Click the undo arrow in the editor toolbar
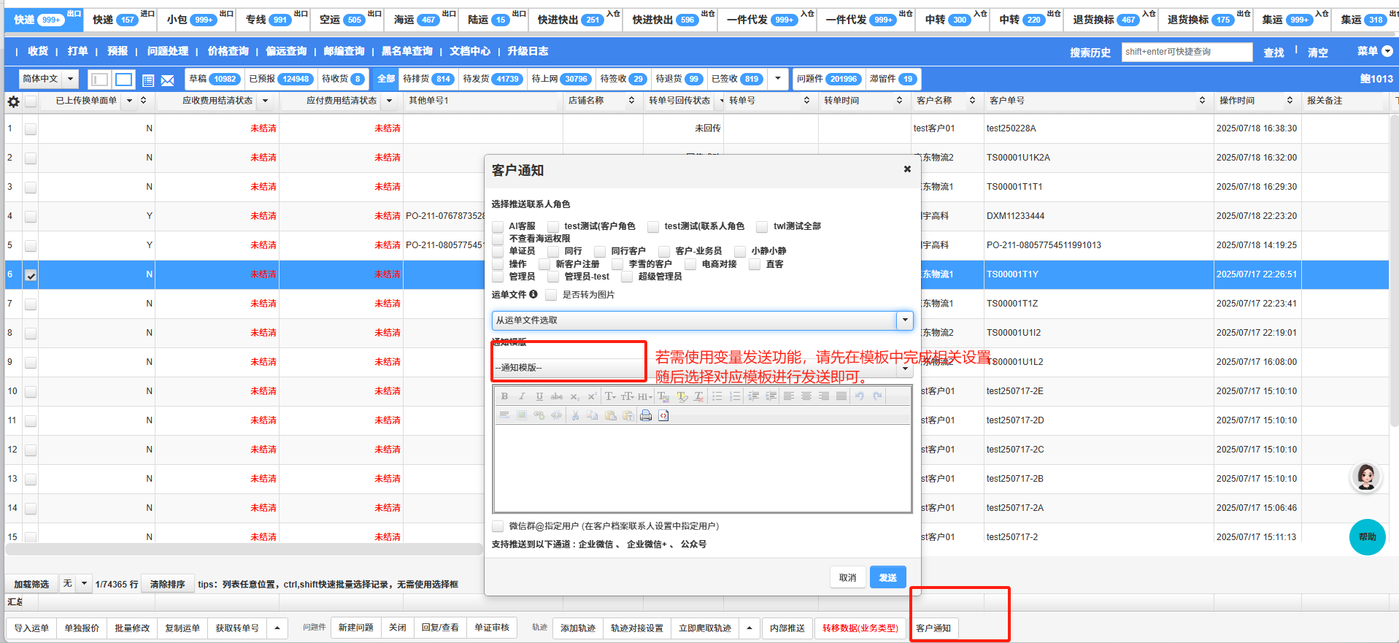 point(860,396)
